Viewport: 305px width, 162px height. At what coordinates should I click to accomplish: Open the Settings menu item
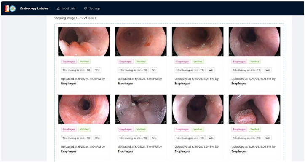point(92,8)
